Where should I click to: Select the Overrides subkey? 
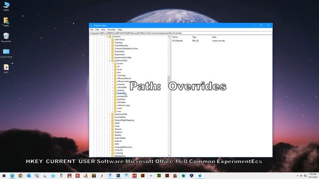coord(121,93)
